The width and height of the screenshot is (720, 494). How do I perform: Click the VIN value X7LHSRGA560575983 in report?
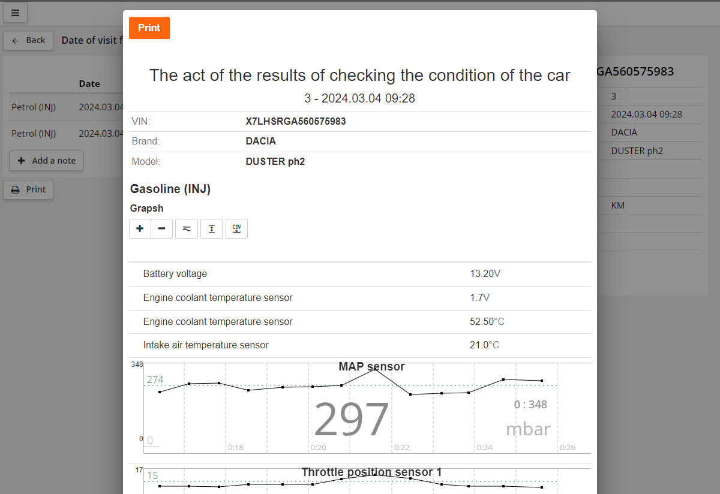coord(296,122)
